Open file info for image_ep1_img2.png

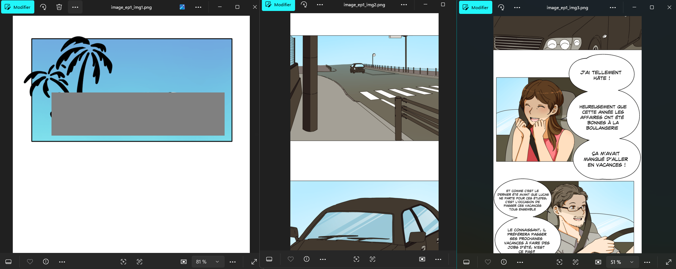(306, 259)
